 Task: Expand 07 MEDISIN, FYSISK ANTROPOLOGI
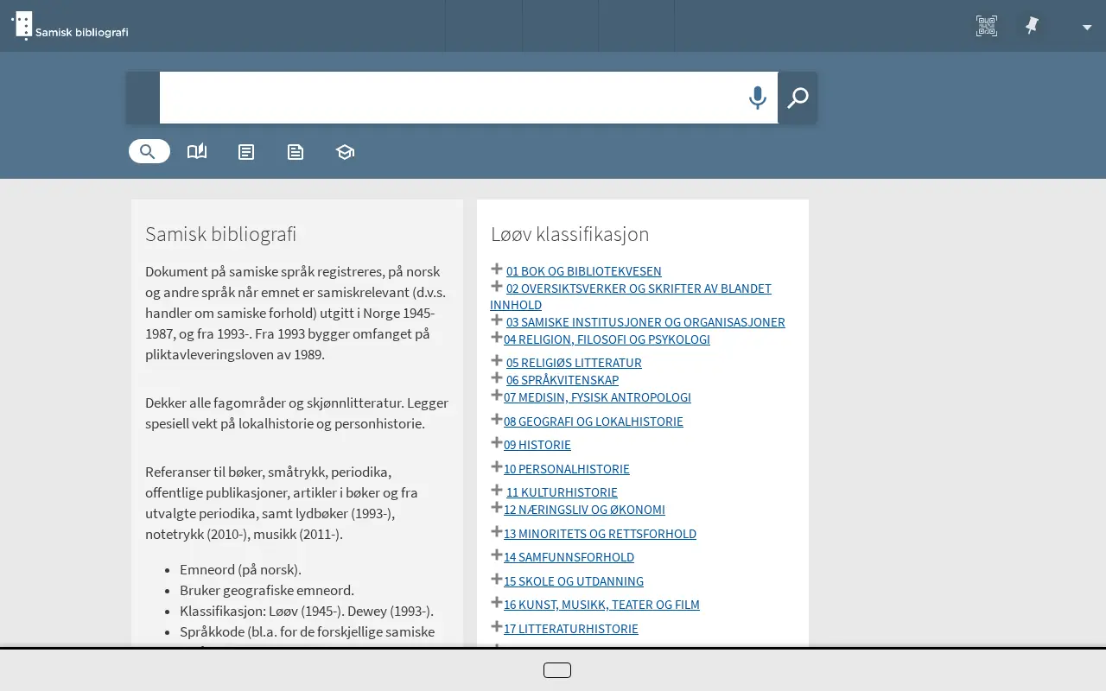point(497,395)
